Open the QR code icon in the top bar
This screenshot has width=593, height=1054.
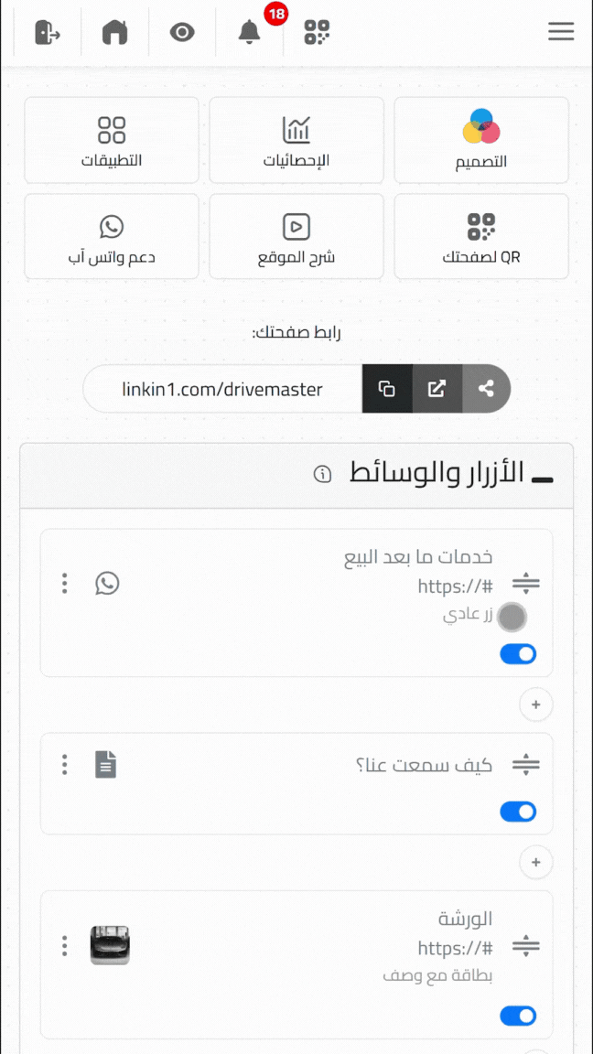pos(316,32)
